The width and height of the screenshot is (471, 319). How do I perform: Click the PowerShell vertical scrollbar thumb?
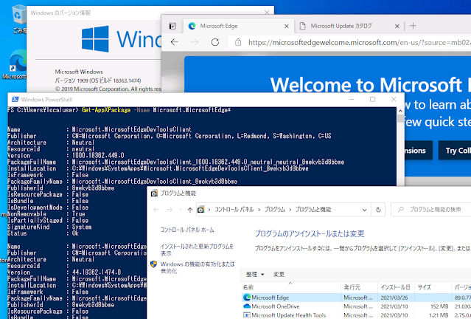(400, 118)
